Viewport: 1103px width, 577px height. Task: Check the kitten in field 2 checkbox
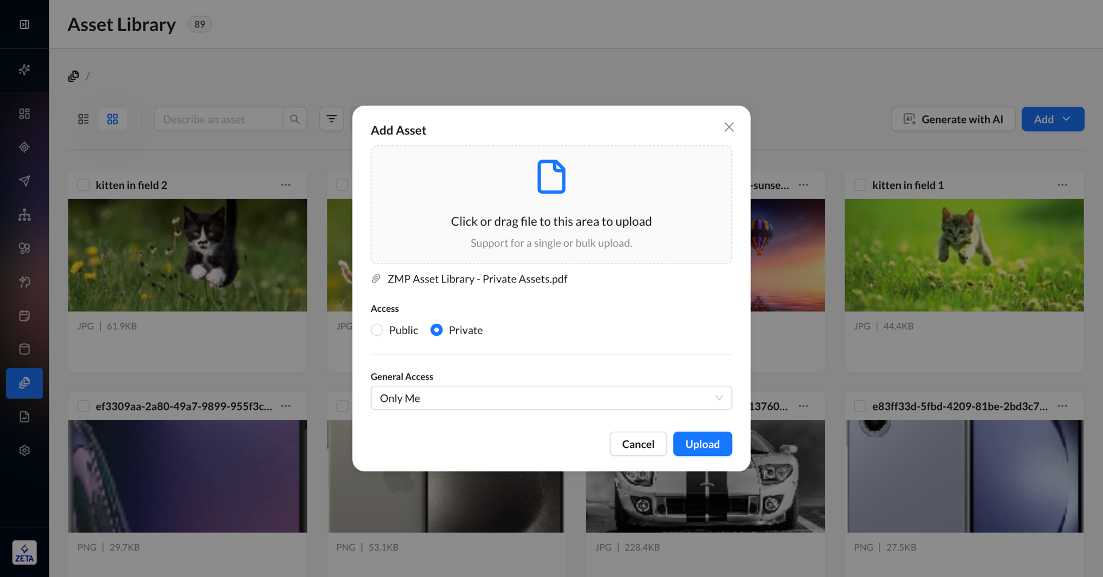pyautogui.click(x=83, y=185)
